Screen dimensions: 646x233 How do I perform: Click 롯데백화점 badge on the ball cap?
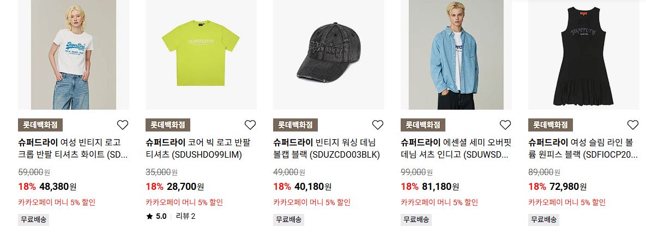point(295,124)
